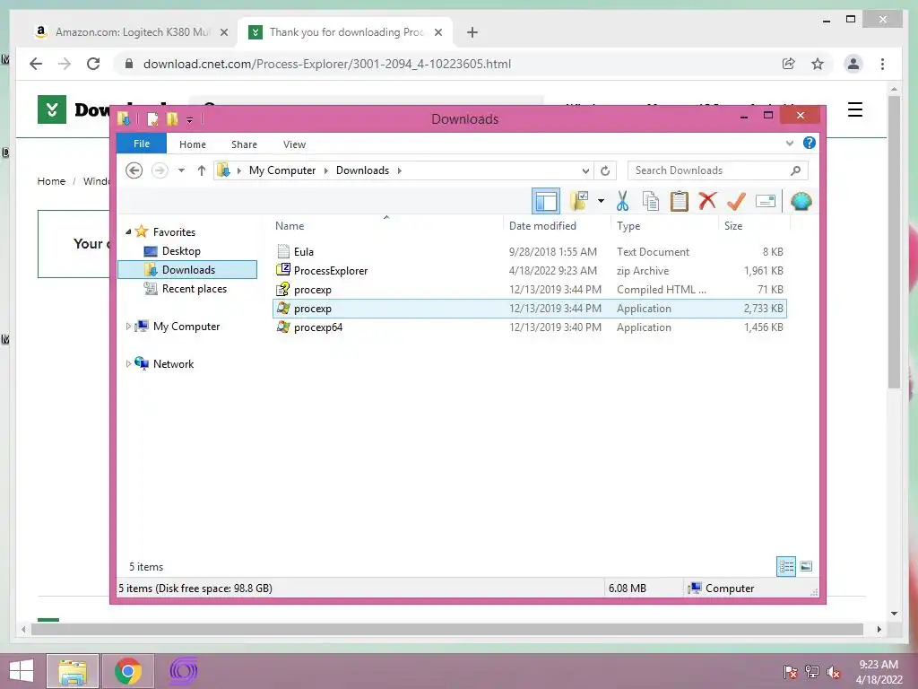
Task: Click the Rename icon in Explorer toolbar
Action: point(766,202)
